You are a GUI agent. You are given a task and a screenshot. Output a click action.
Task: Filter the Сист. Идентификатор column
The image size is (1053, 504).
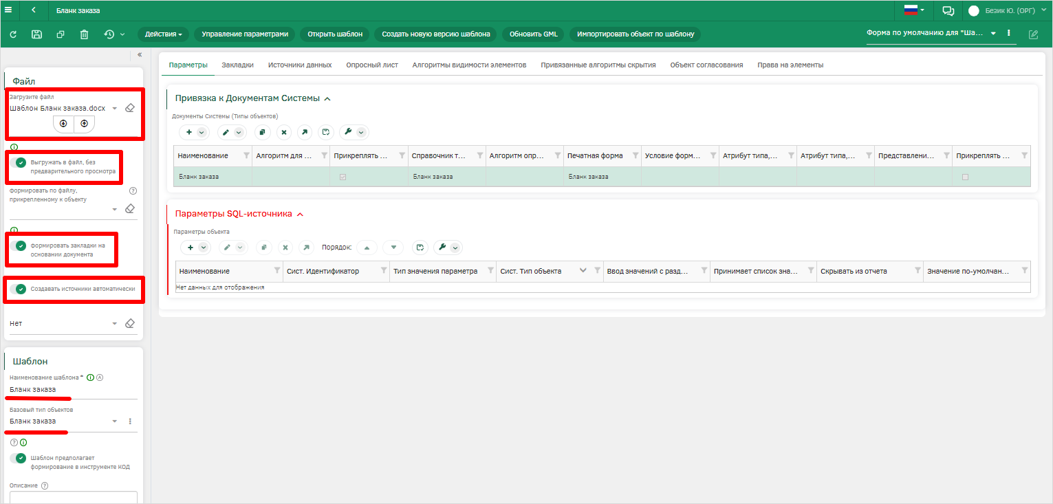tap(383, 271)
